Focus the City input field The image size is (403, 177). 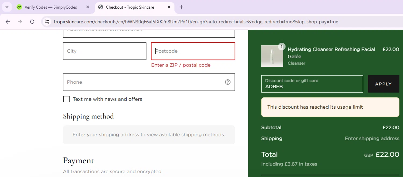point(105,51)
